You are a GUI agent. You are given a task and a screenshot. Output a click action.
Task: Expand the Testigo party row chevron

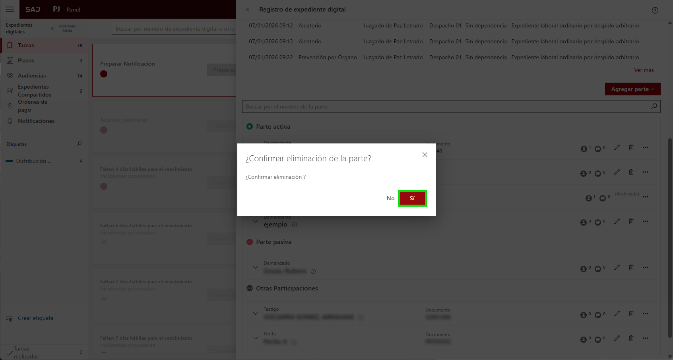click(x=255, y=314)
